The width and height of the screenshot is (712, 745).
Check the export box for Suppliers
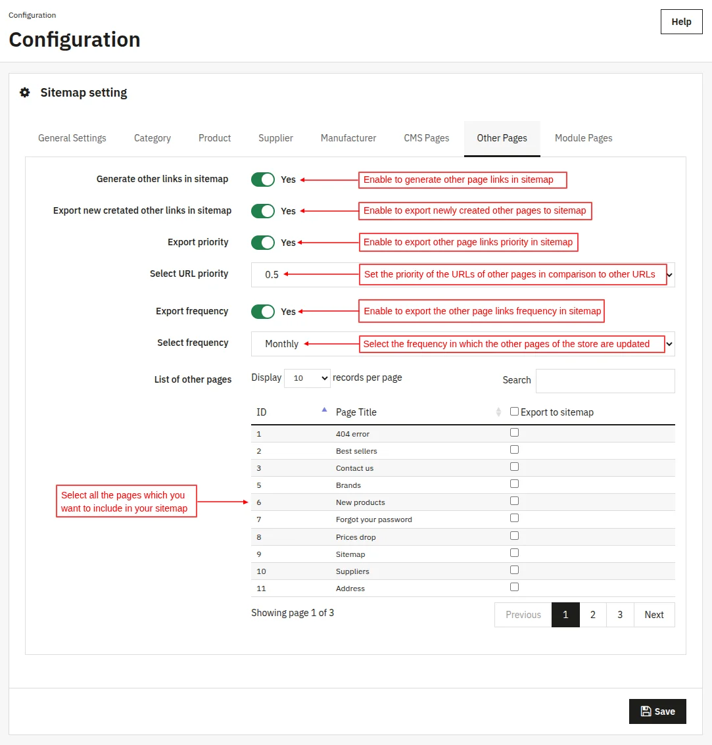(x=514, y=569)
